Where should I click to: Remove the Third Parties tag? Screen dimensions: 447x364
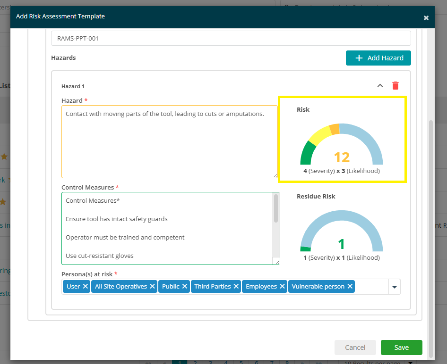point(236,286)
